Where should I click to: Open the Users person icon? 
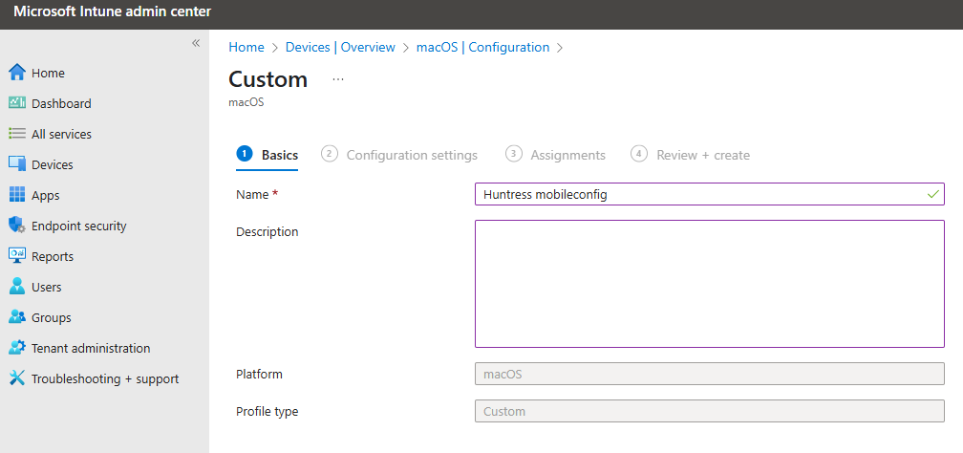point(16,287)
